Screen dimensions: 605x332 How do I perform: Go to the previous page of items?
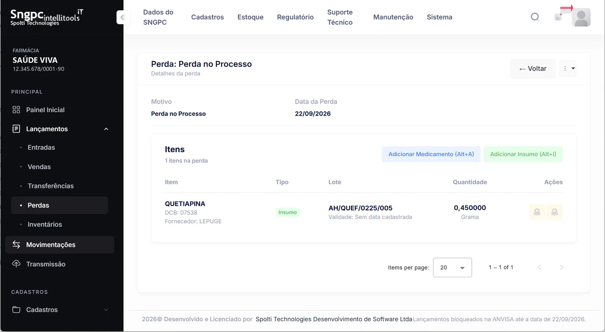[x=539, y=267]
